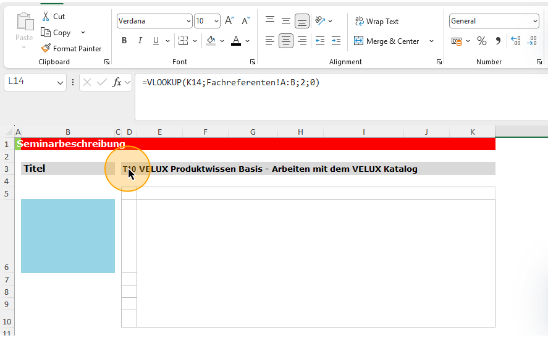Image resolution: width=548 pixels, height=338 pixels.
Task: Click Merge & Center
Action: [386, 41]
